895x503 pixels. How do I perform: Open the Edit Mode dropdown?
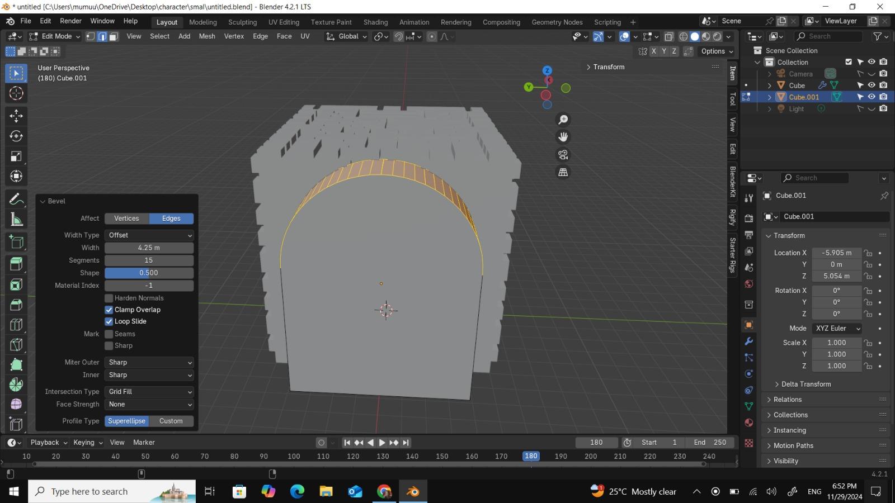[x=54, y=36]
